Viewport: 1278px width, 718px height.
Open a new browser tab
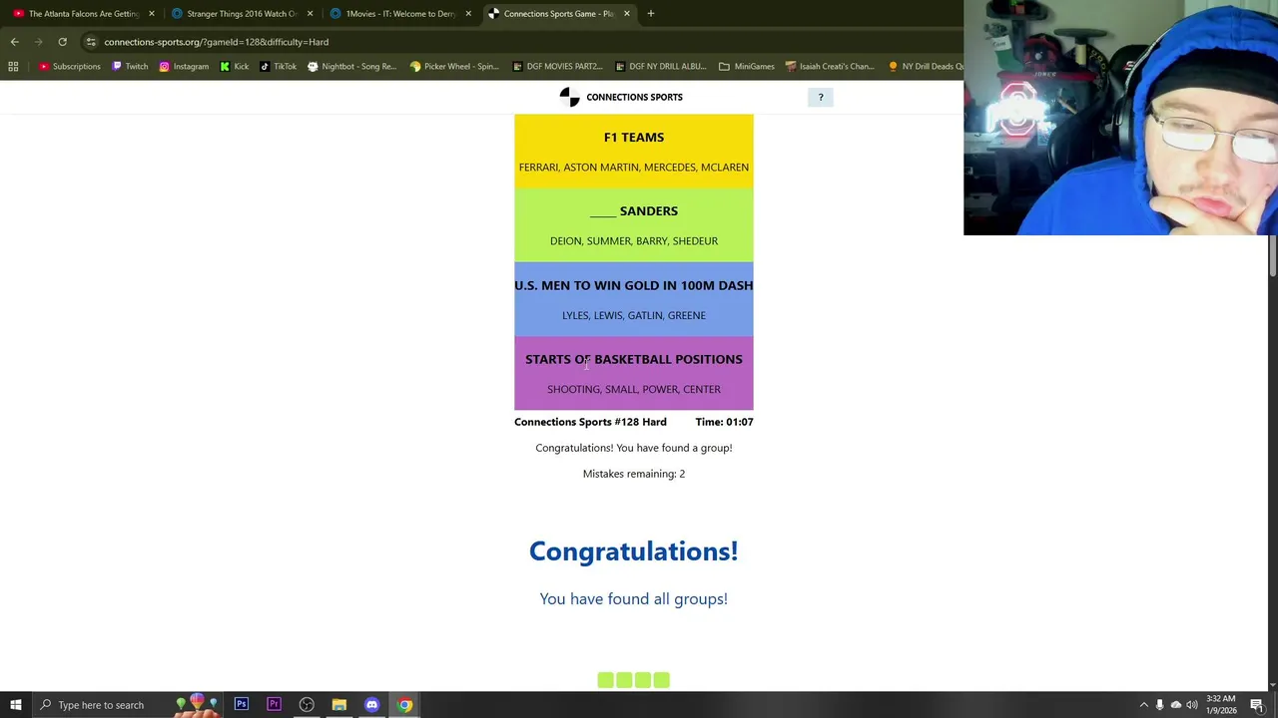(651, 13)
